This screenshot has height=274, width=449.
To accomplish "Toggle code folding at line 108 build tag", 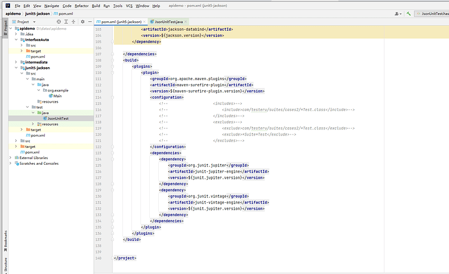I will point(112,61).
